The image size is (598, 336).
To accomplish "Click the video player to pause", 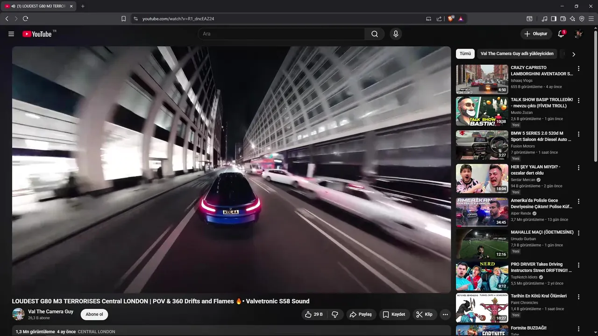I will (x=231, y=169).
